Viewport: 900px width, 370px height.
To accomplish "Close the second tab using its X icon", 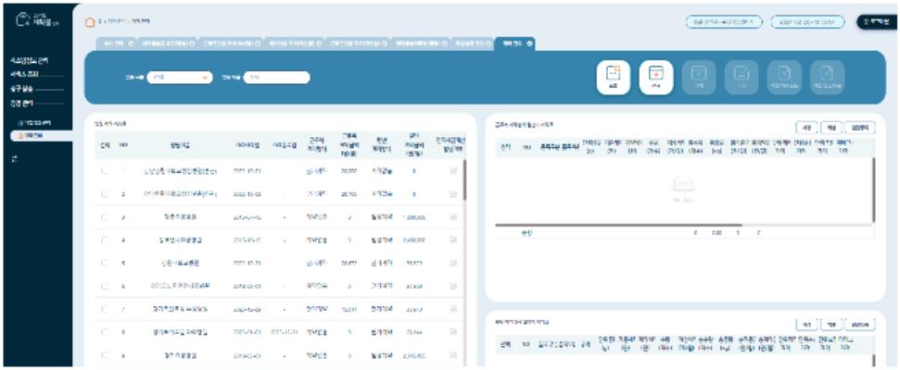I will (x=191, y=43).
